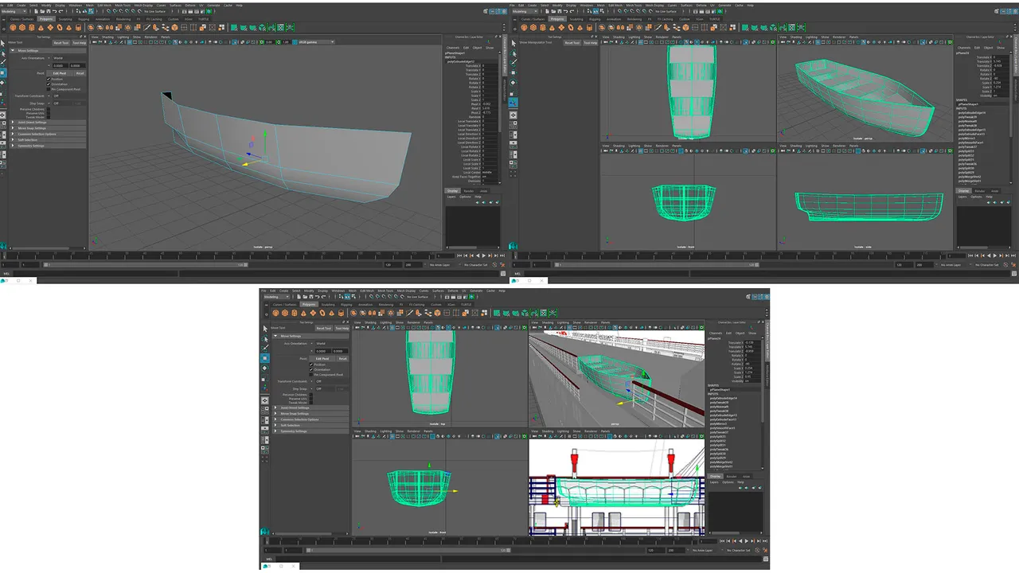Pick the Lasso select tool in left window toolbox
The width and height of the screenshot is (1019, 573).
click(x=3, y=53)
